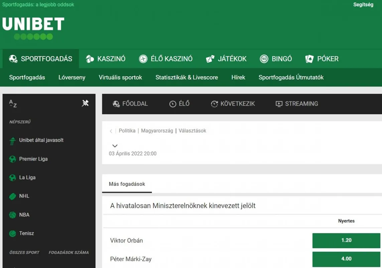Screen dimensions: 382x268
Task: Open the Élő live clock icon
Action: click(173, 104)
